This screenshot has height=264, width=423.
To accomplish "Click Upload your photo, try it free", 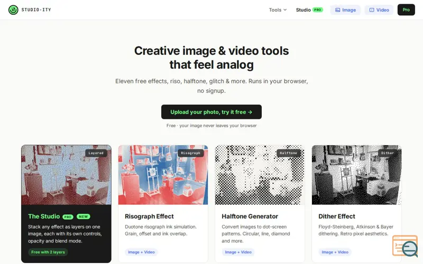I will 211,112.
